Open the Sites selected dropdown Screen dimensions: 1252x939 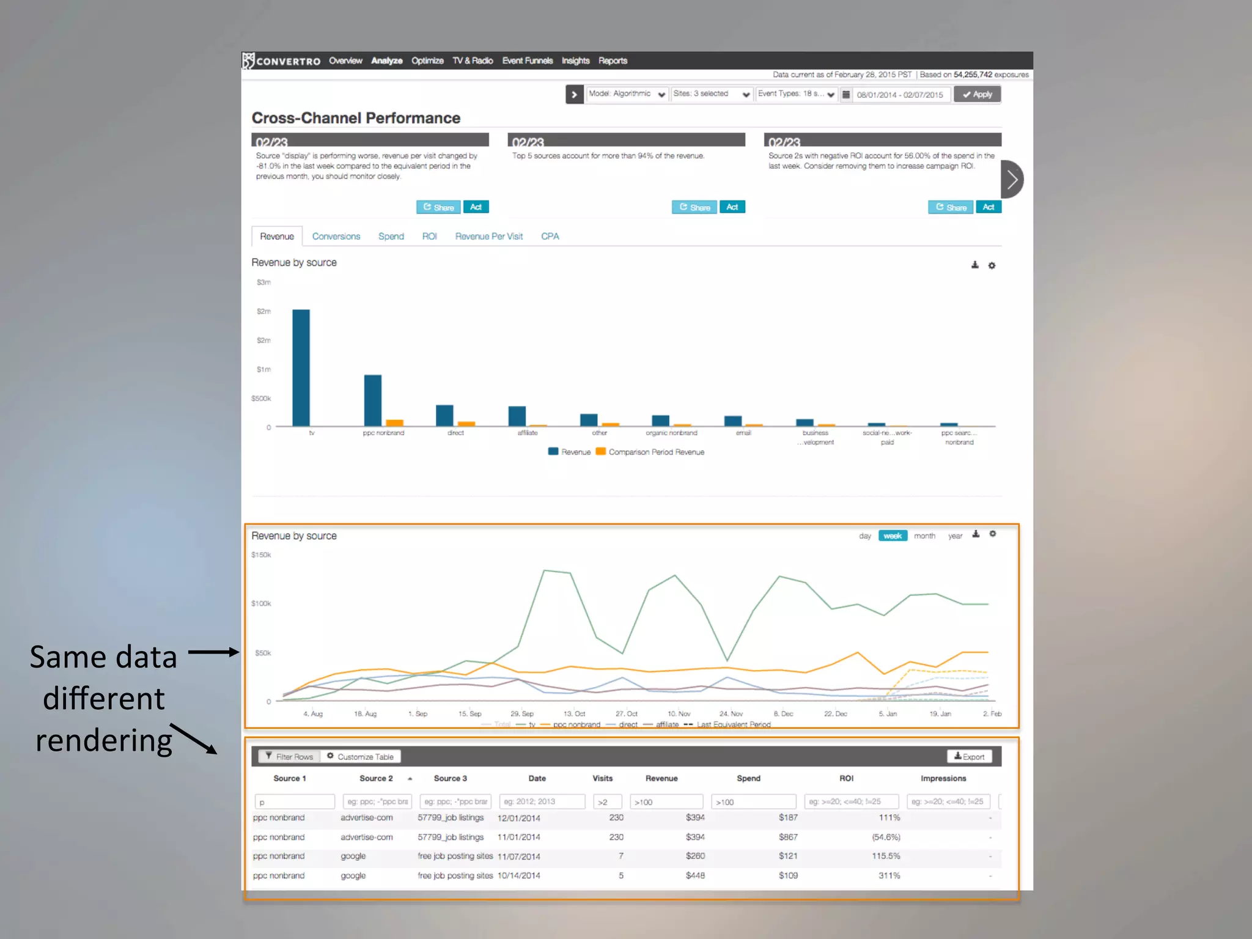(711, 94)
